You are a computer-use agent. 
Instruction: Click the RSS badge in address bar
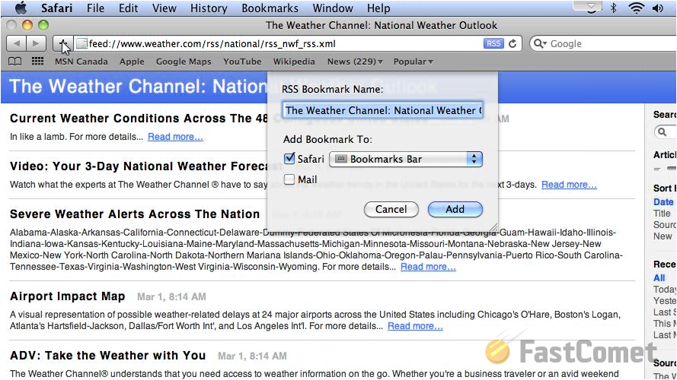[x=493, y=43]
